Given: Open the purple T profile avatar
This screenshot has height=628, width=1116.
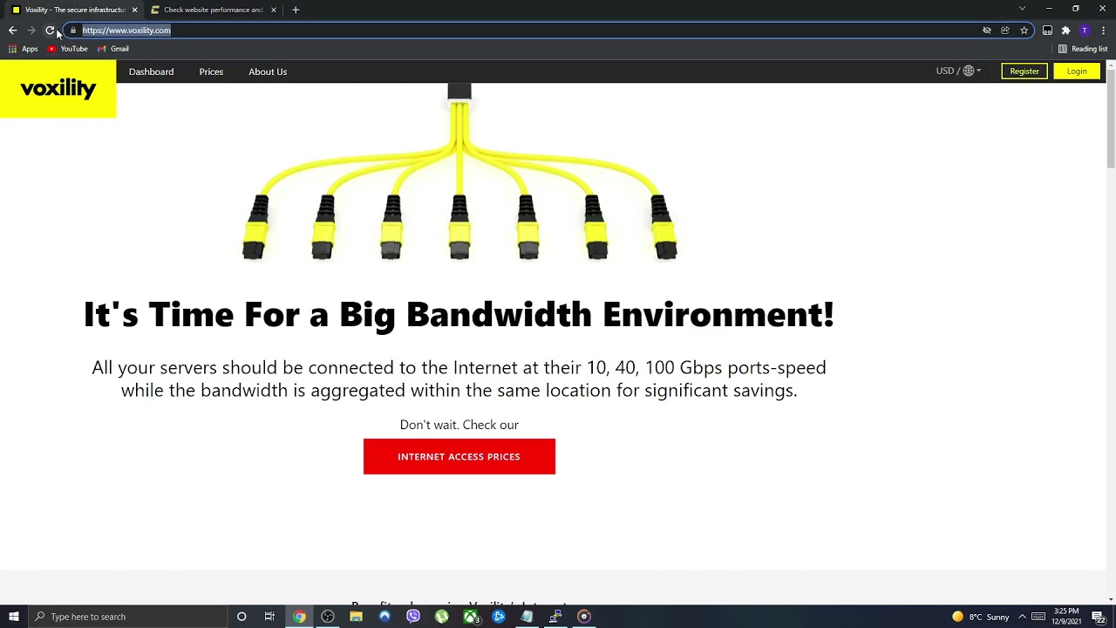Looking at the screenshot, I should (x=1085, y=31).
